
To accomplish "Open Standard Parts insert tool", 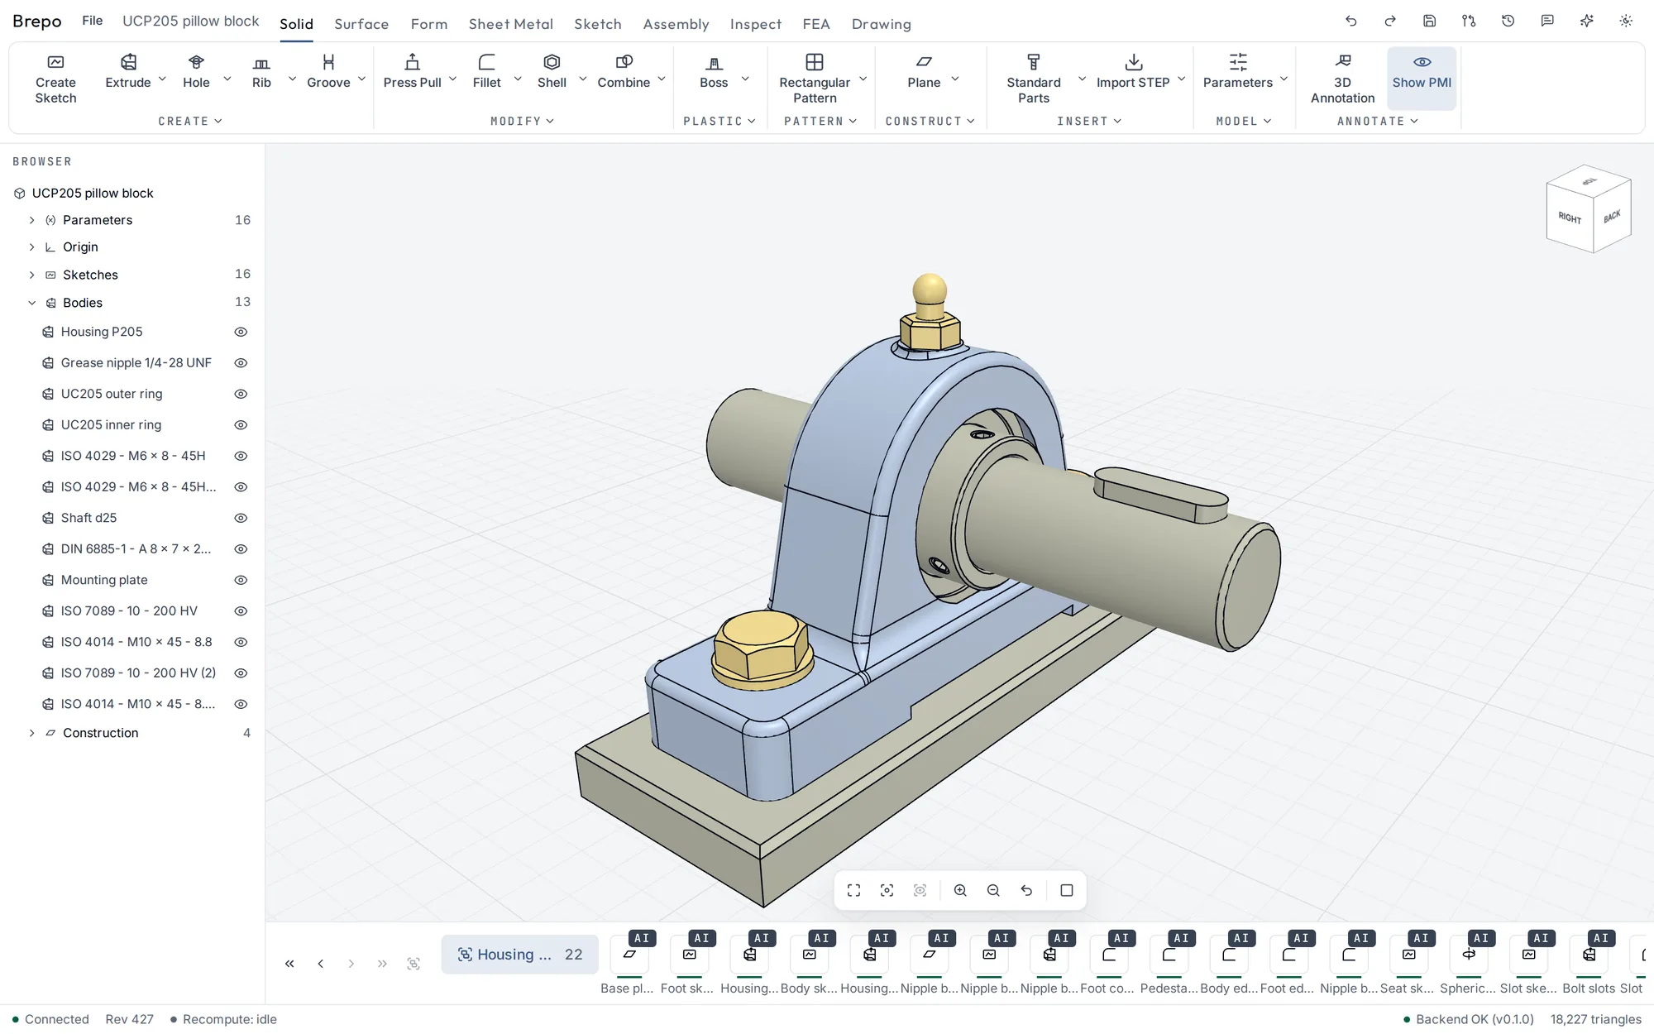I will [1033, 79].
